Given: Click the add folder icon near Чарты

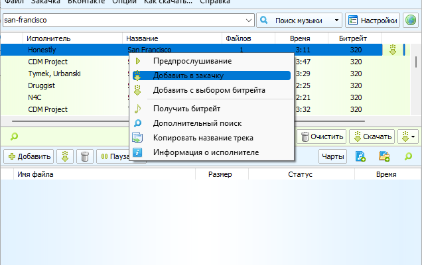Looking at the screenshot, I should (x=384, y=156).
